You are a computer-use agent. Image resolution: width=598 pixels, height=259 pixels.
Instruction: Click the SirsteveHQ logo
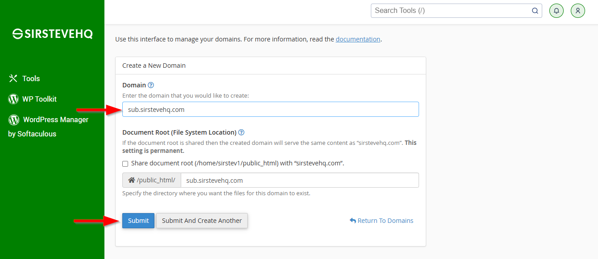point(52,34)
